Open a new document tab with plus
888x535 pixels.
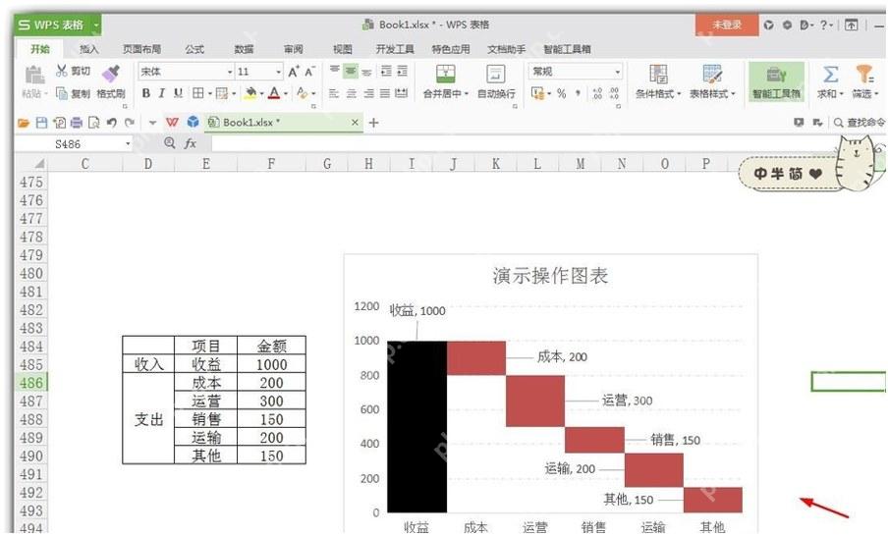point(374,123)
